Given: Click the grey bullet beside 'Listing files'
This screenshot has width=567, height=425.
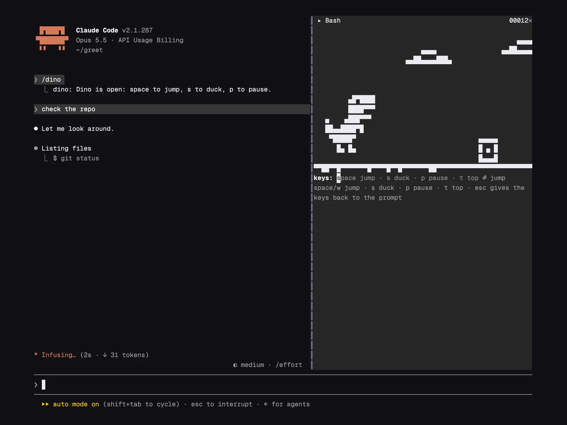Looking at the screenshot, I should click(36, 148).
